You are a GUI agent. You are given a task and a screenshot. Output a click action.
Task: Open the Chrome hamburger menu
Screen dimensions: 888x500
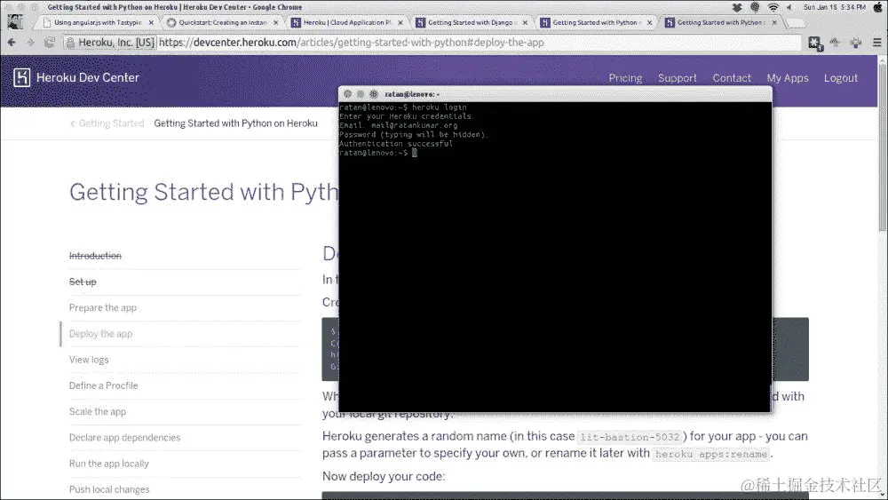[x=876, y=43]
